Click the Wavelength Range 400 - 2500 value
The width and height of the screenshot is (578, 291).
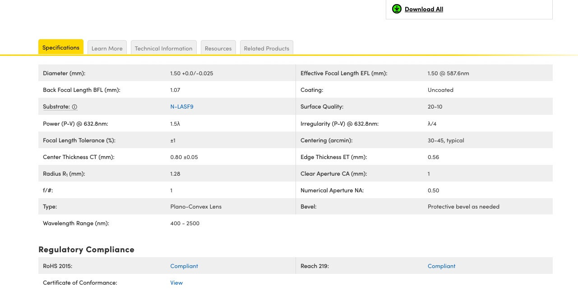click(185, 223)
